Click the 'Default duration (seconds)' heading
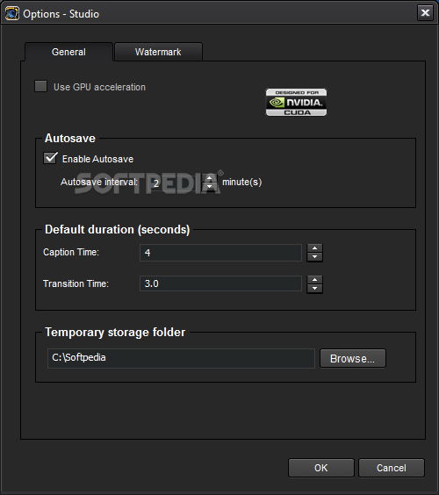 117,229
